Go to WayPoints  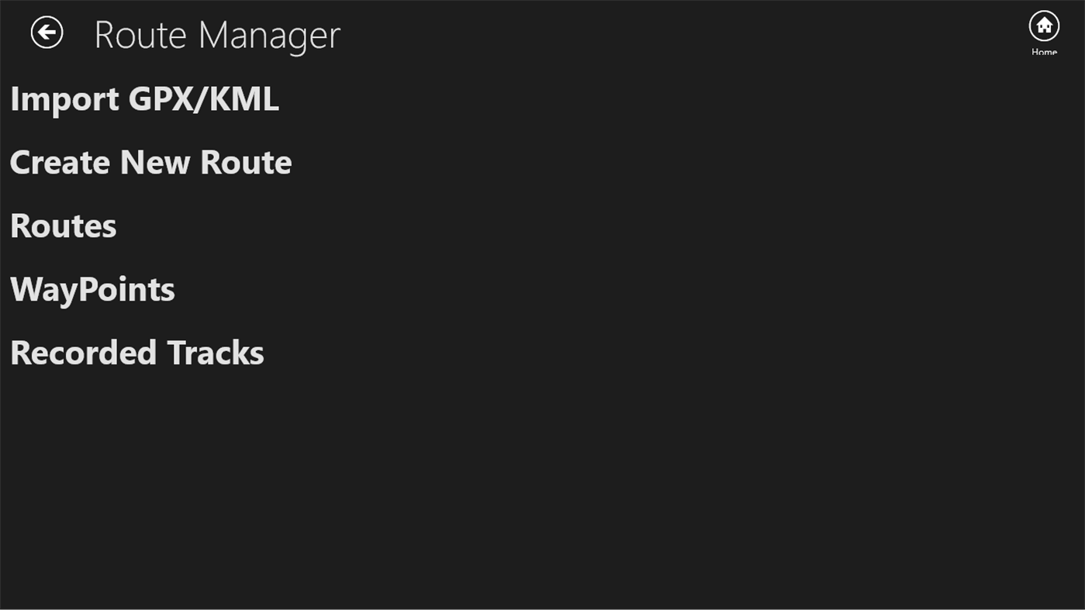pyautogui.click(x=92, y=290)
